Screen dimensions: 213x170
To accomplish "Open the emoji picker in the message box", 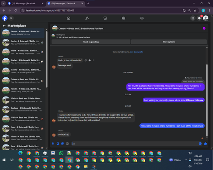I will [x=200, y=144].
